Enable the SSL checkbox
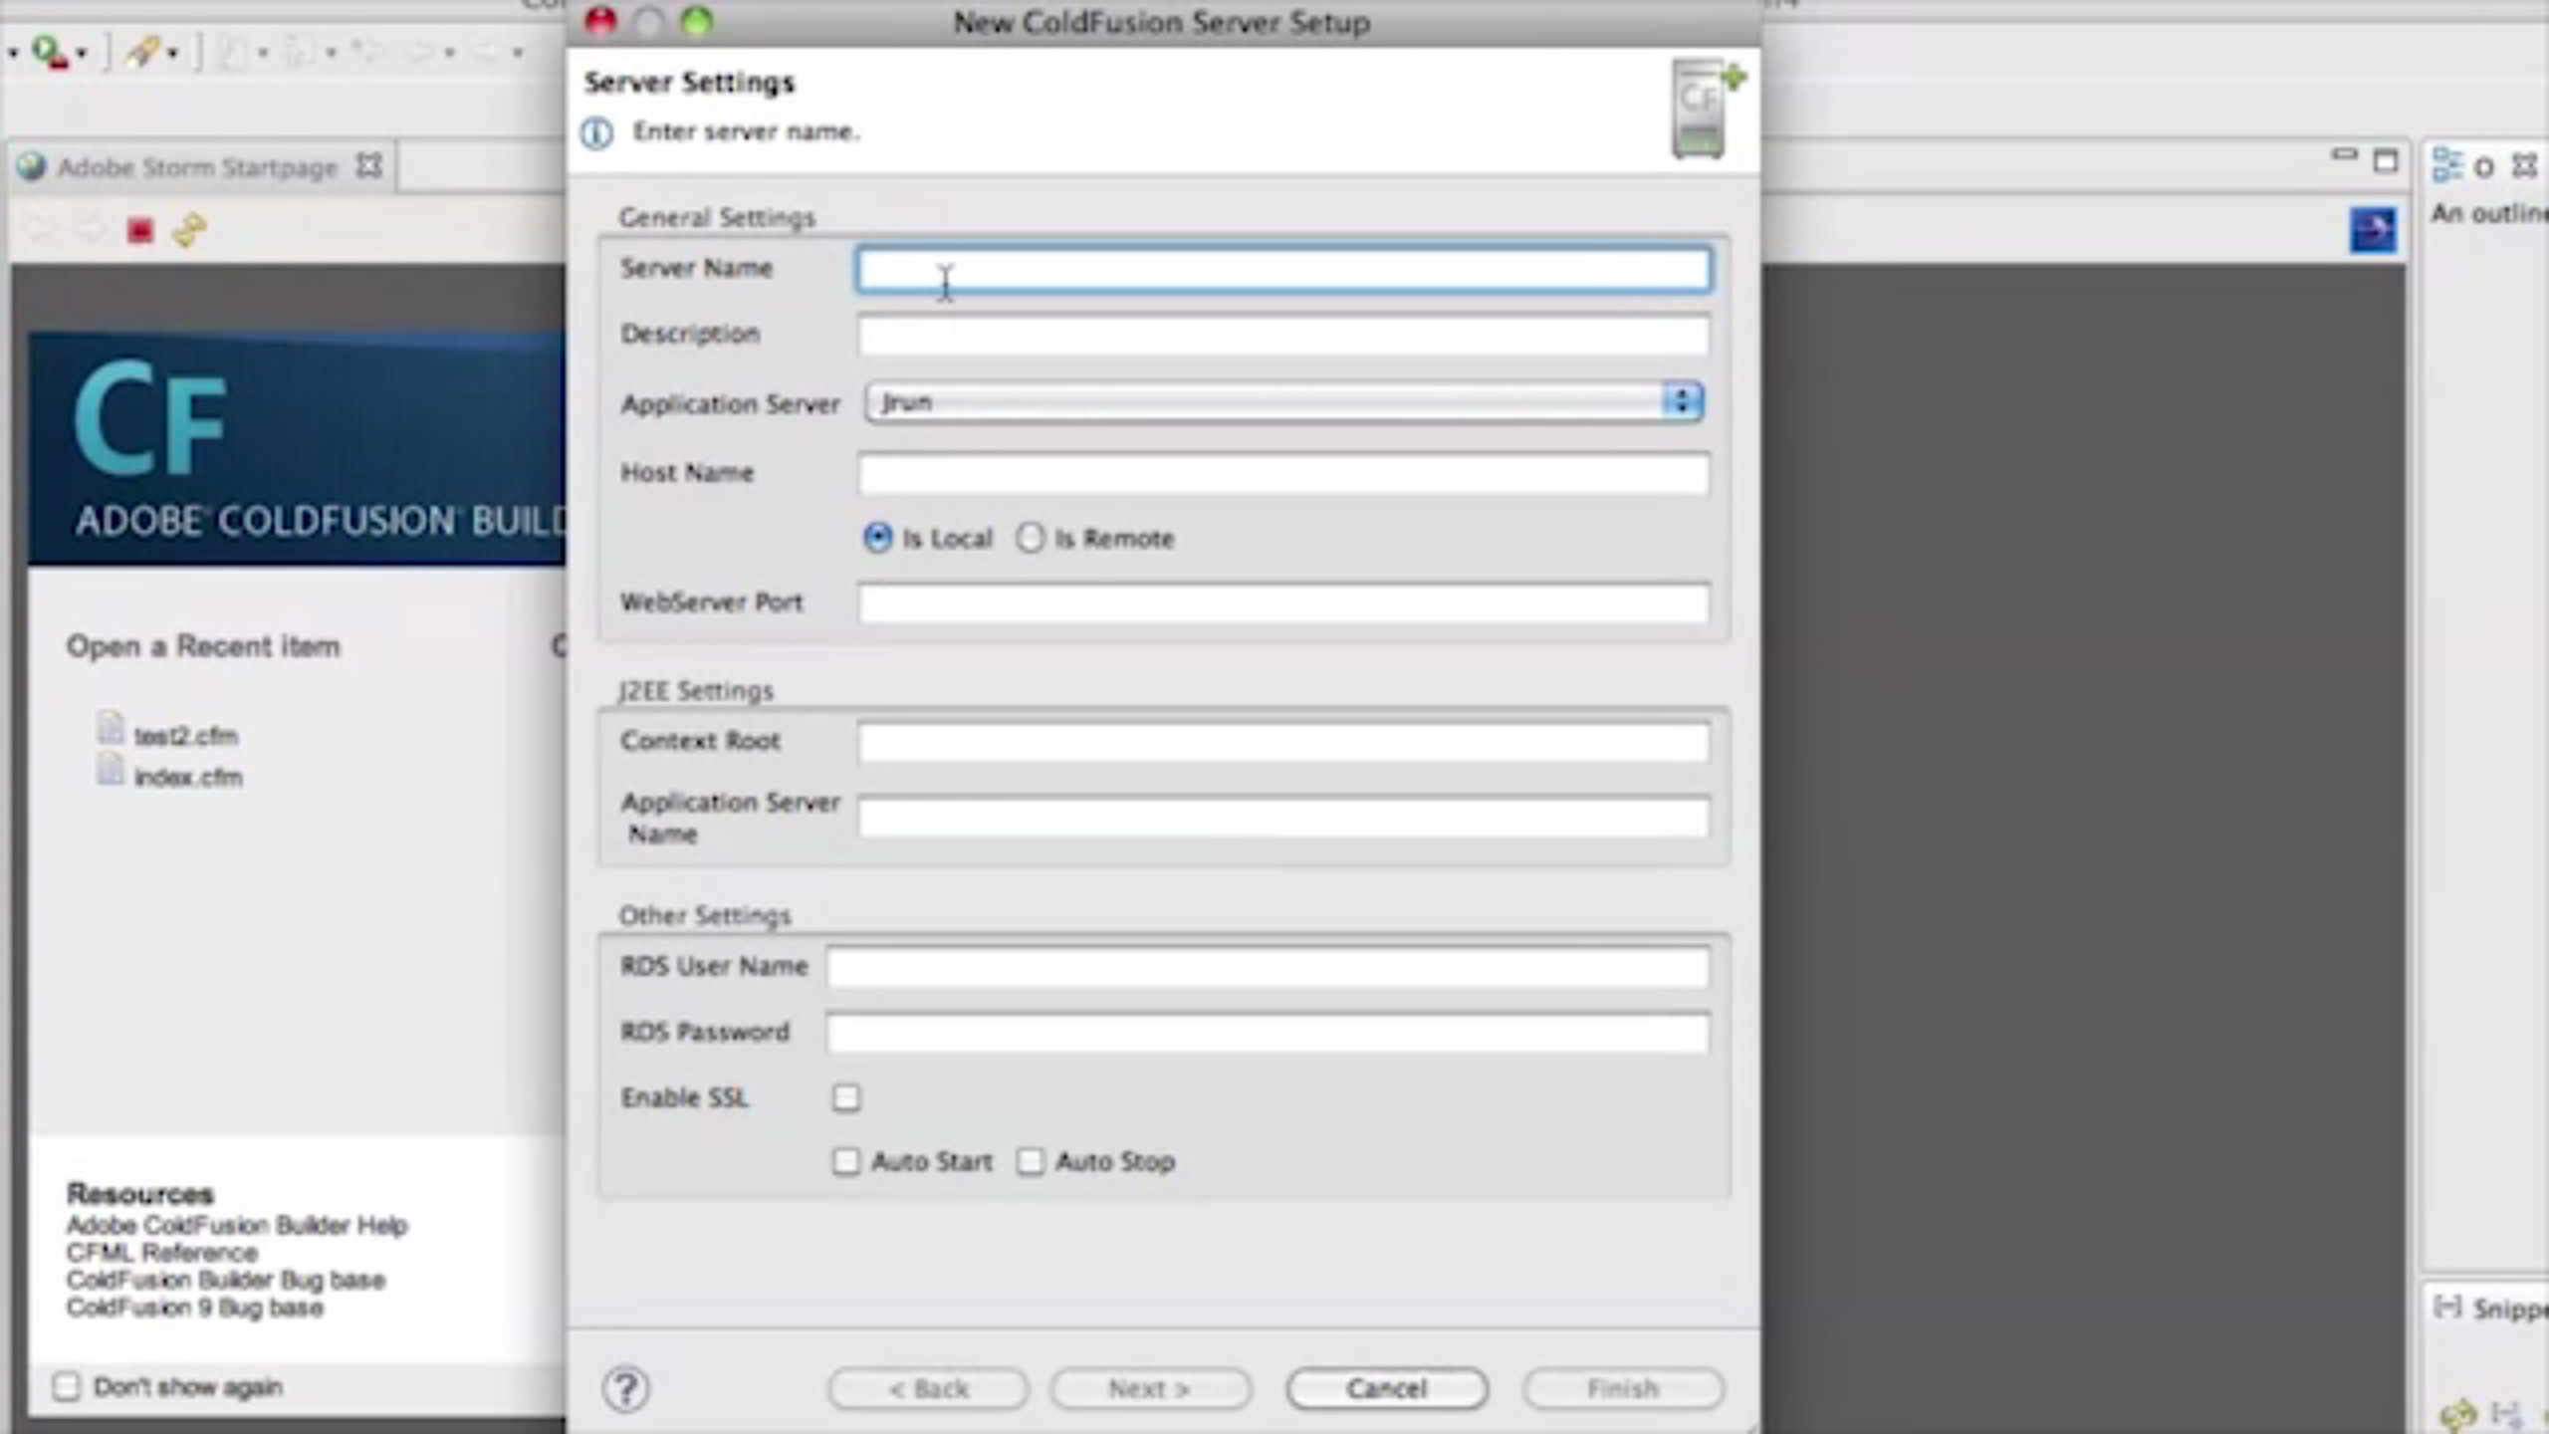Image resolution: width=2549 pixels, height=1434 pixels. click(x=846, y=1097)
